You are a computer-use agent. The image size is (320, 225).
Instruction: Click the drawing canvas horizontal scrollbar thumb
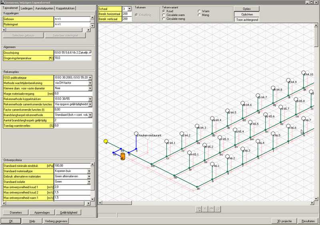point(117,203)
